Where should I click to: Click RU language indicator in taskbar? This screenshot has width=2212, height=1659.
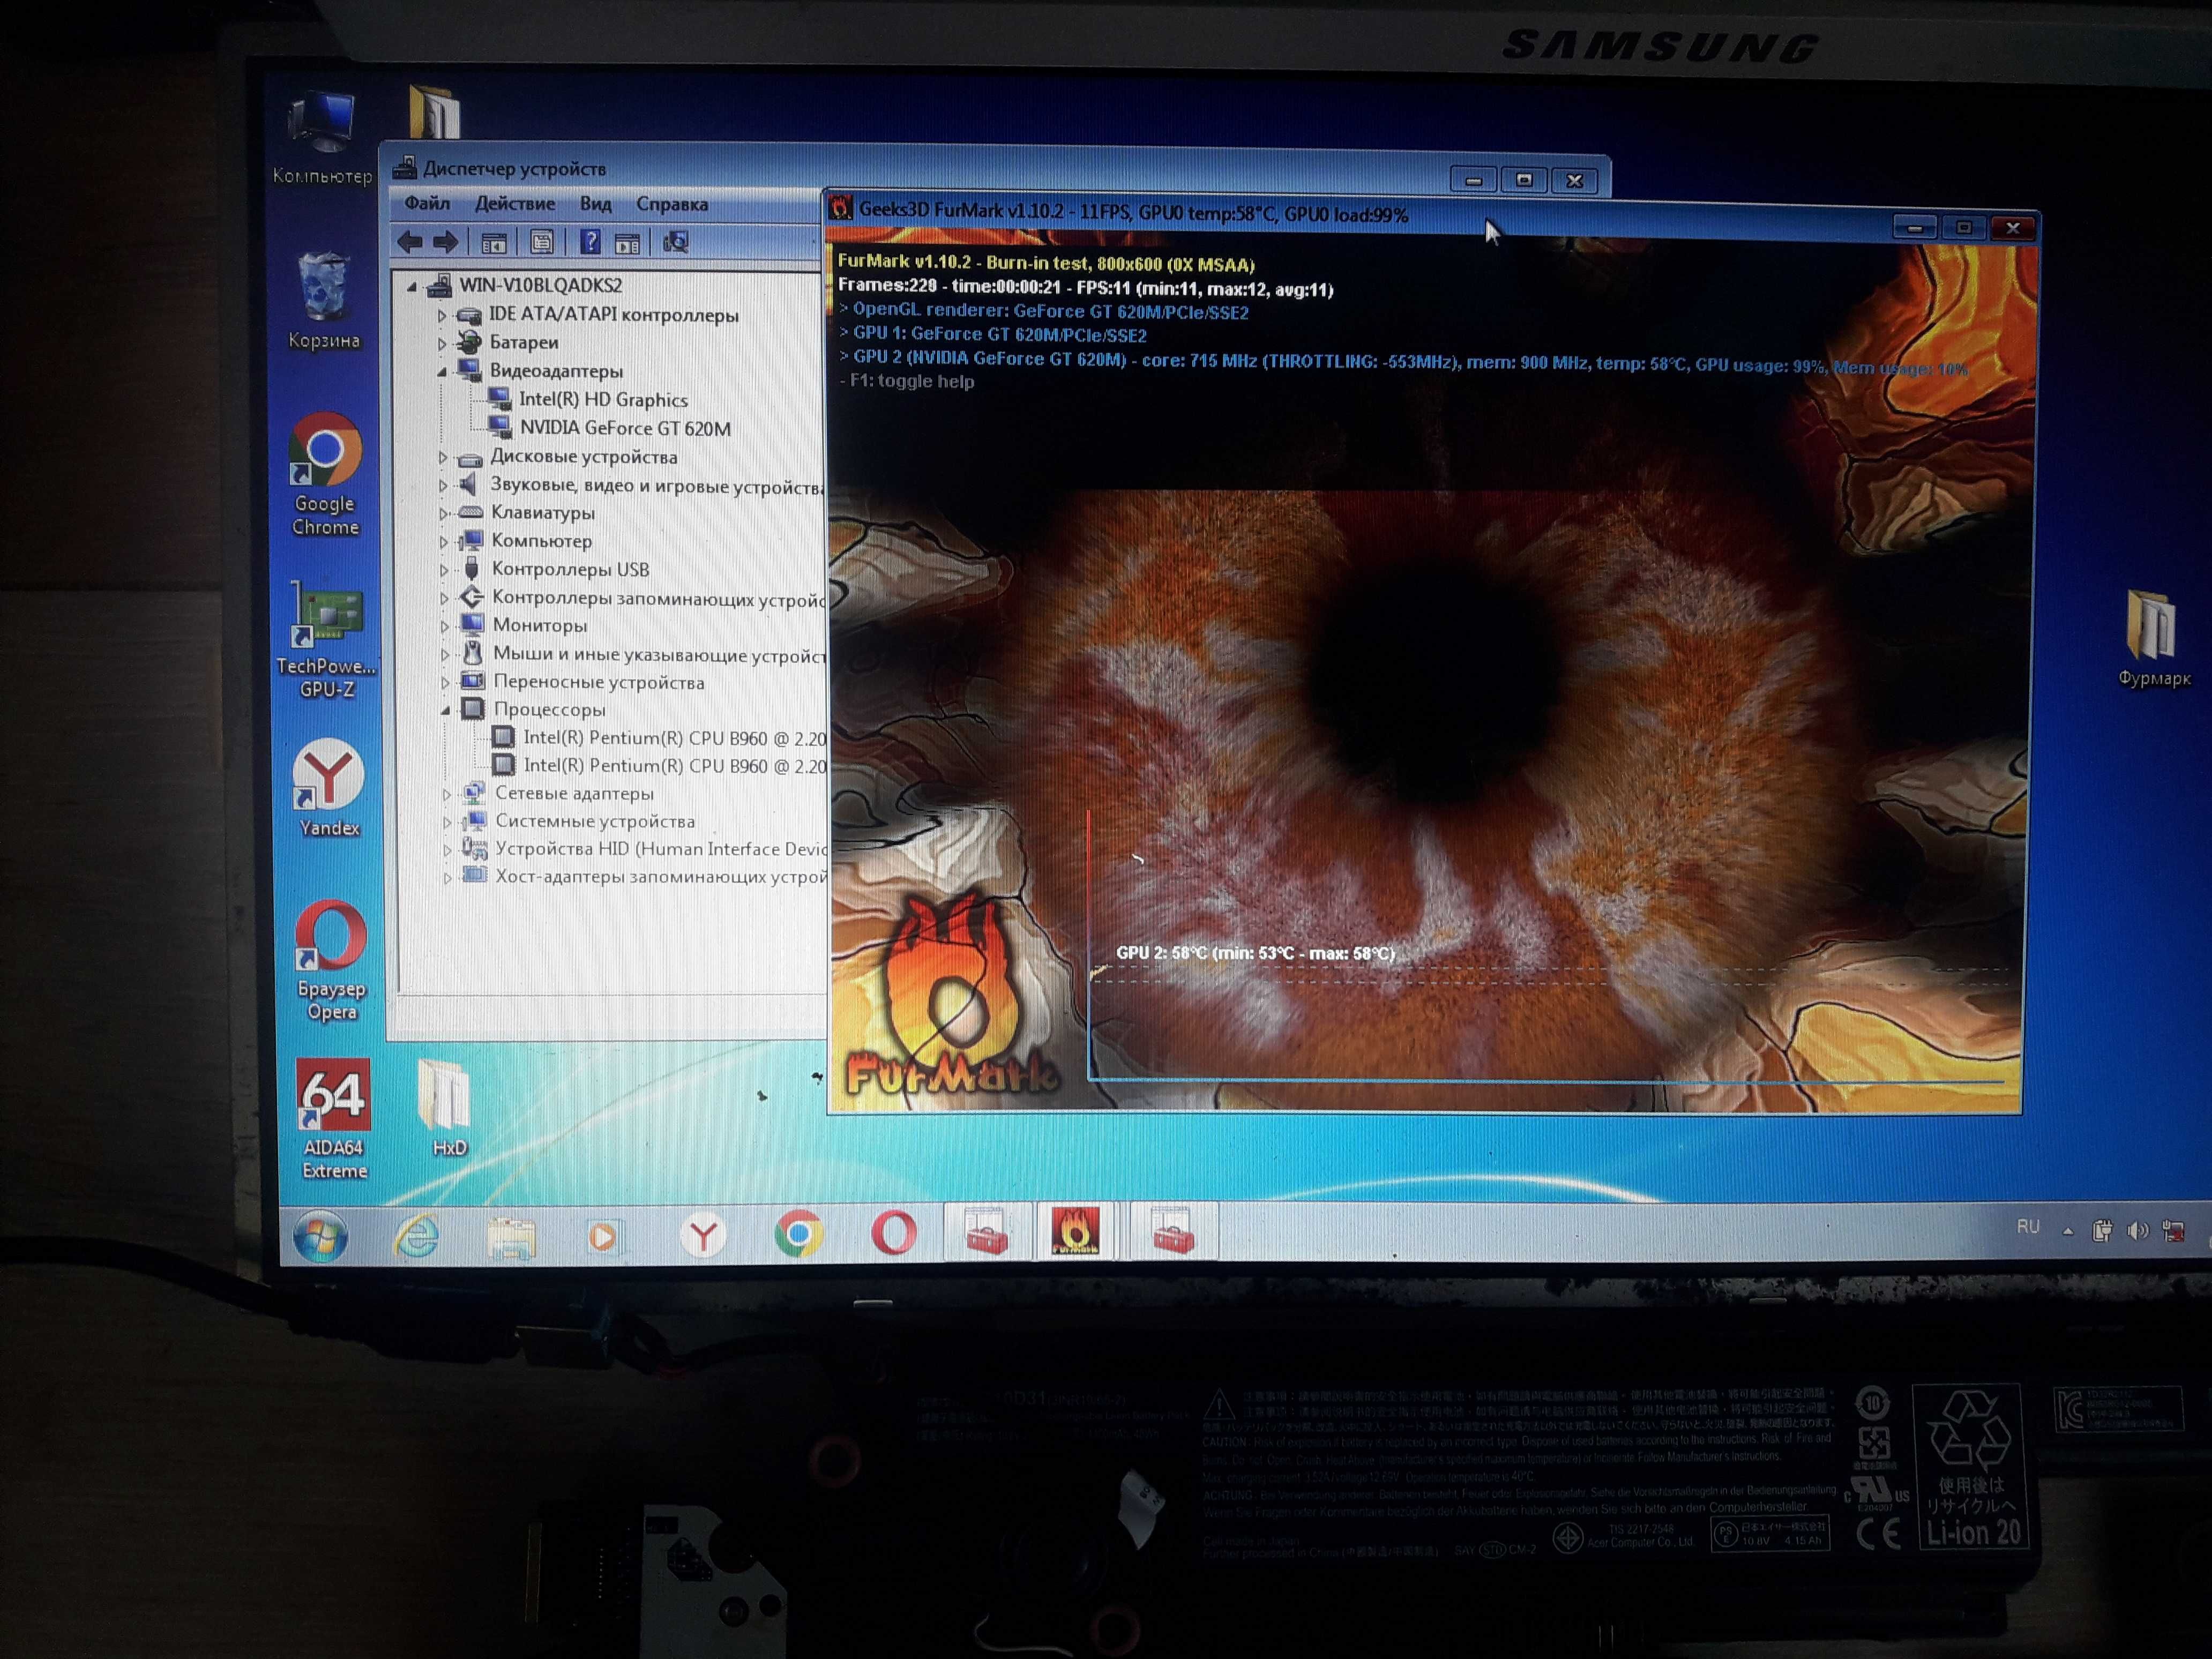click(2027, 1226)
